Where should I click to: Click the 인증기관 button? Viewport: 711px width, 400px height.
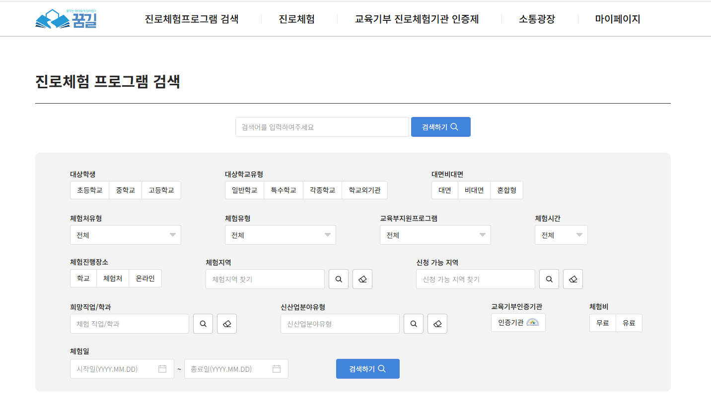(518, 322)
